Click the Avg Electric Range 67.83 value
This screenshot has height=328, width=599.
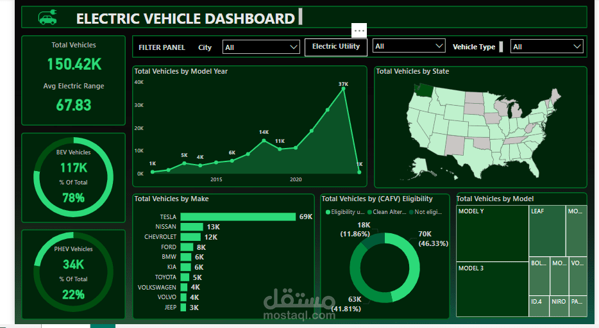pos(74,105)
